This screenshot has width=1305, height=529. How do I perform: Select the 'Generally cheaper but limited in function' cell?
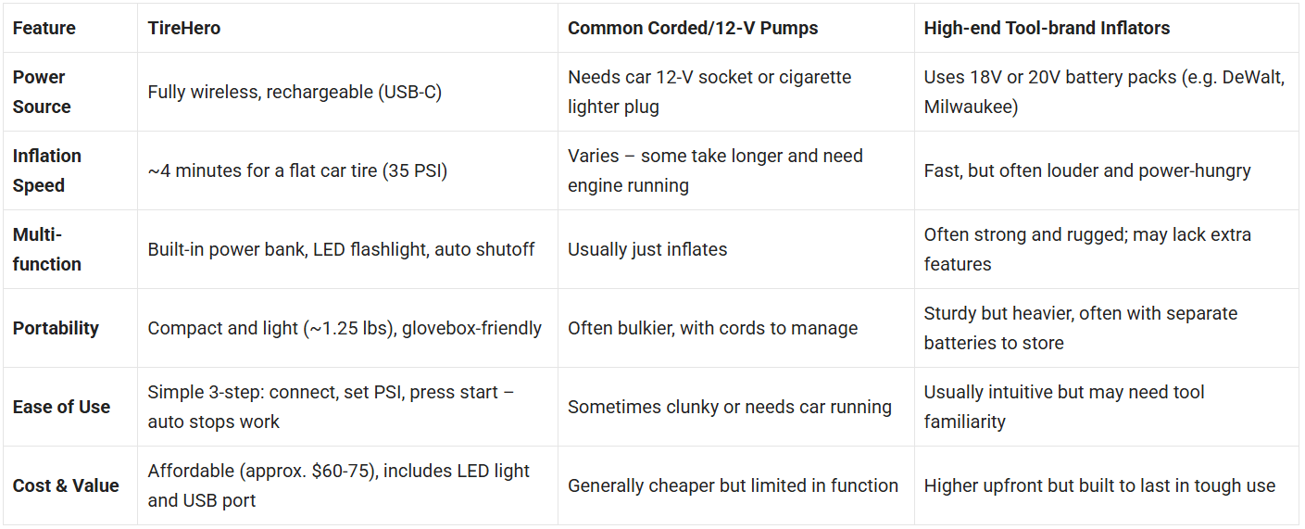point(733,485)
